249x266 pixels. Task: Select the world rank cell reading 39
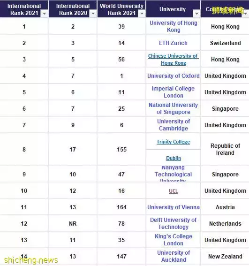tap(121, 26)
